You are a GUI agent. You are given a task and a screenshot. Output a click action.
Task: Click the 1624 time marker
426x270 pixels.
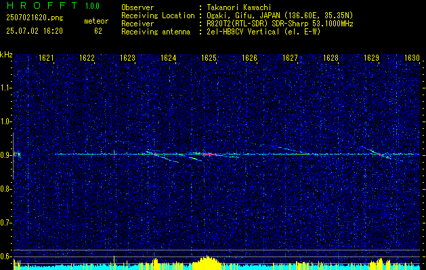169,57
